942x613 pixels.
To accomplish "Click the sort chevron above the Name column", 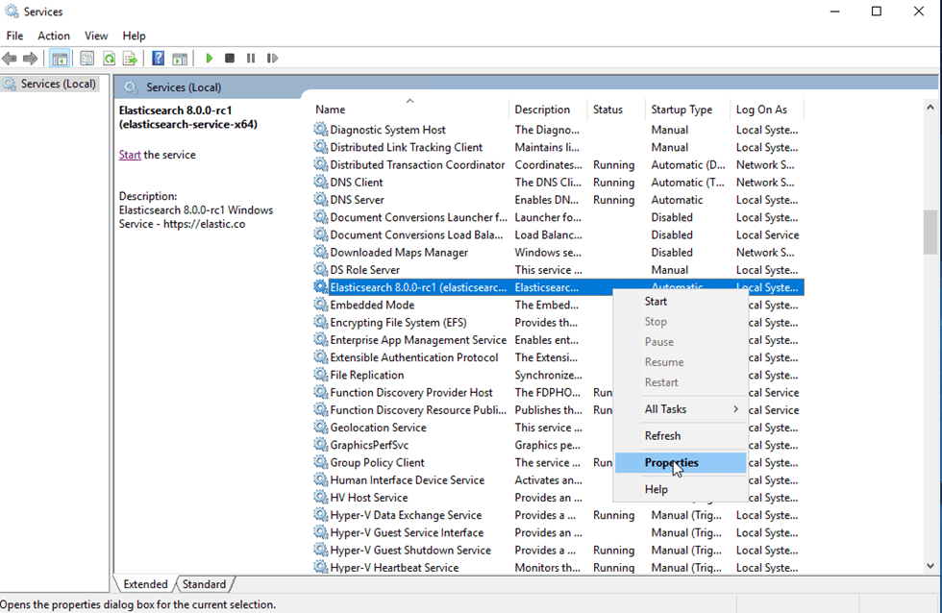I will [x=409, y=99].
